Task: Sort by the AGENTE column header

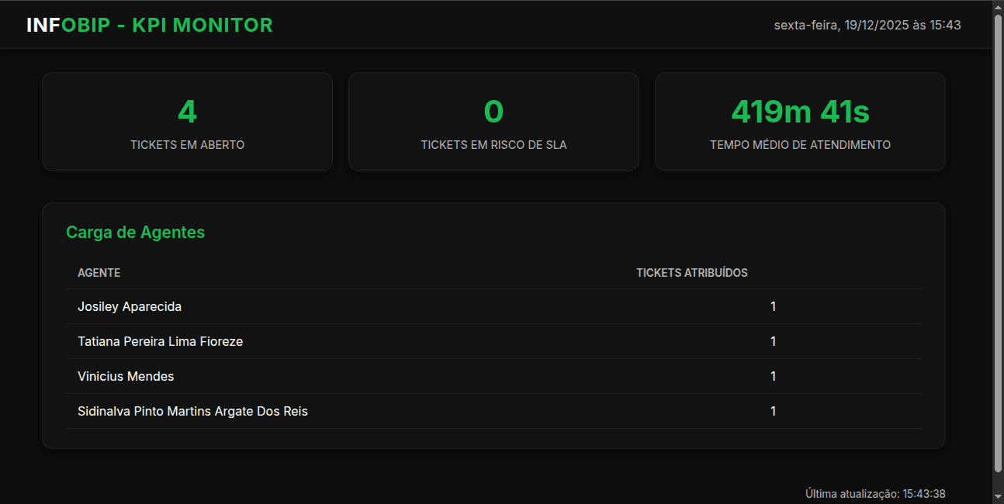Action: tap(99, 272)
